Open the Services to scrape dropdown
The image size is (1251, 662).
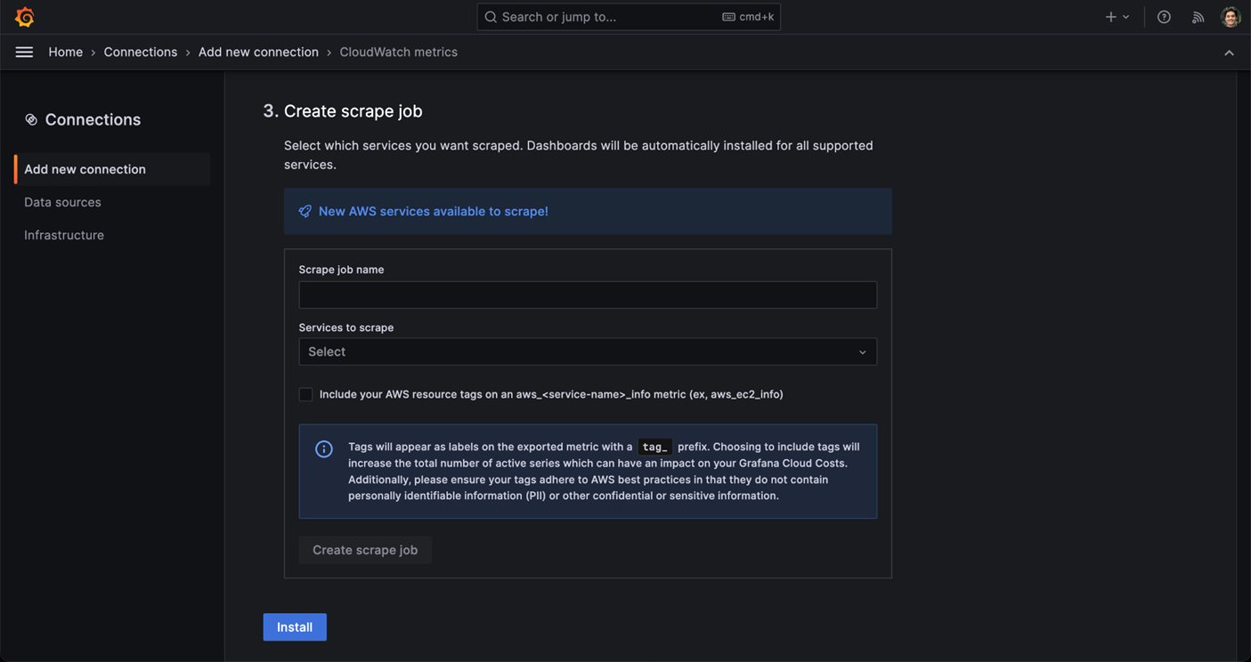[x=588, y=351]
